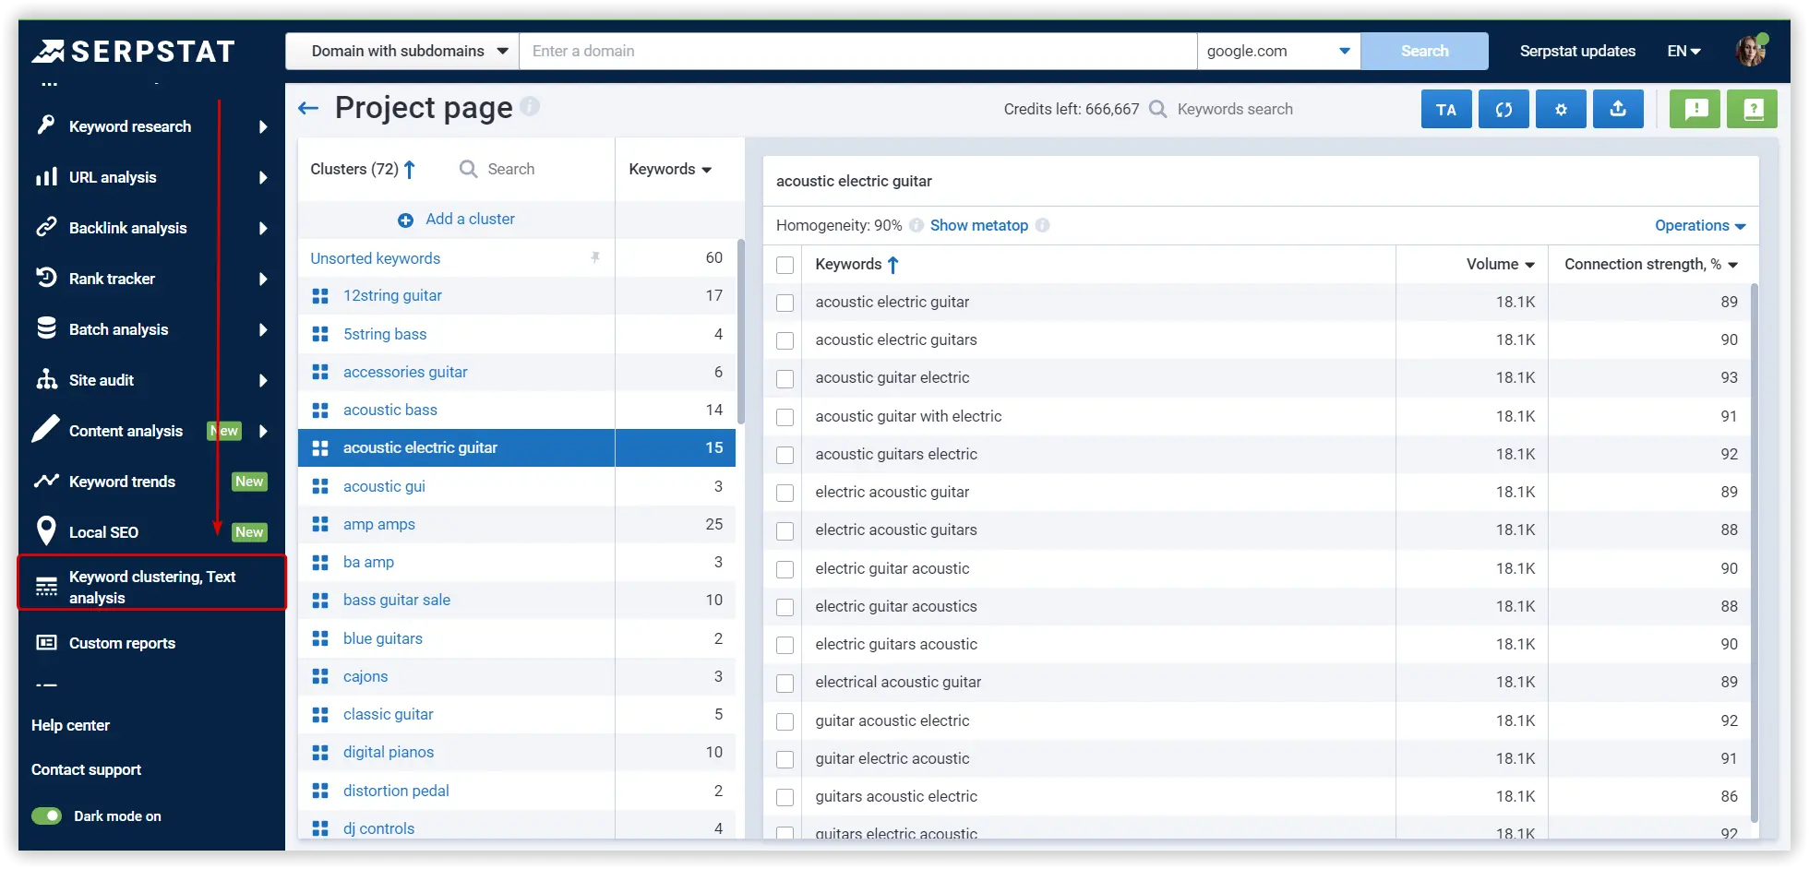Click the Rank tracker clock icon
Viewport: 1809px width, 869px height.
pos(46,278)
